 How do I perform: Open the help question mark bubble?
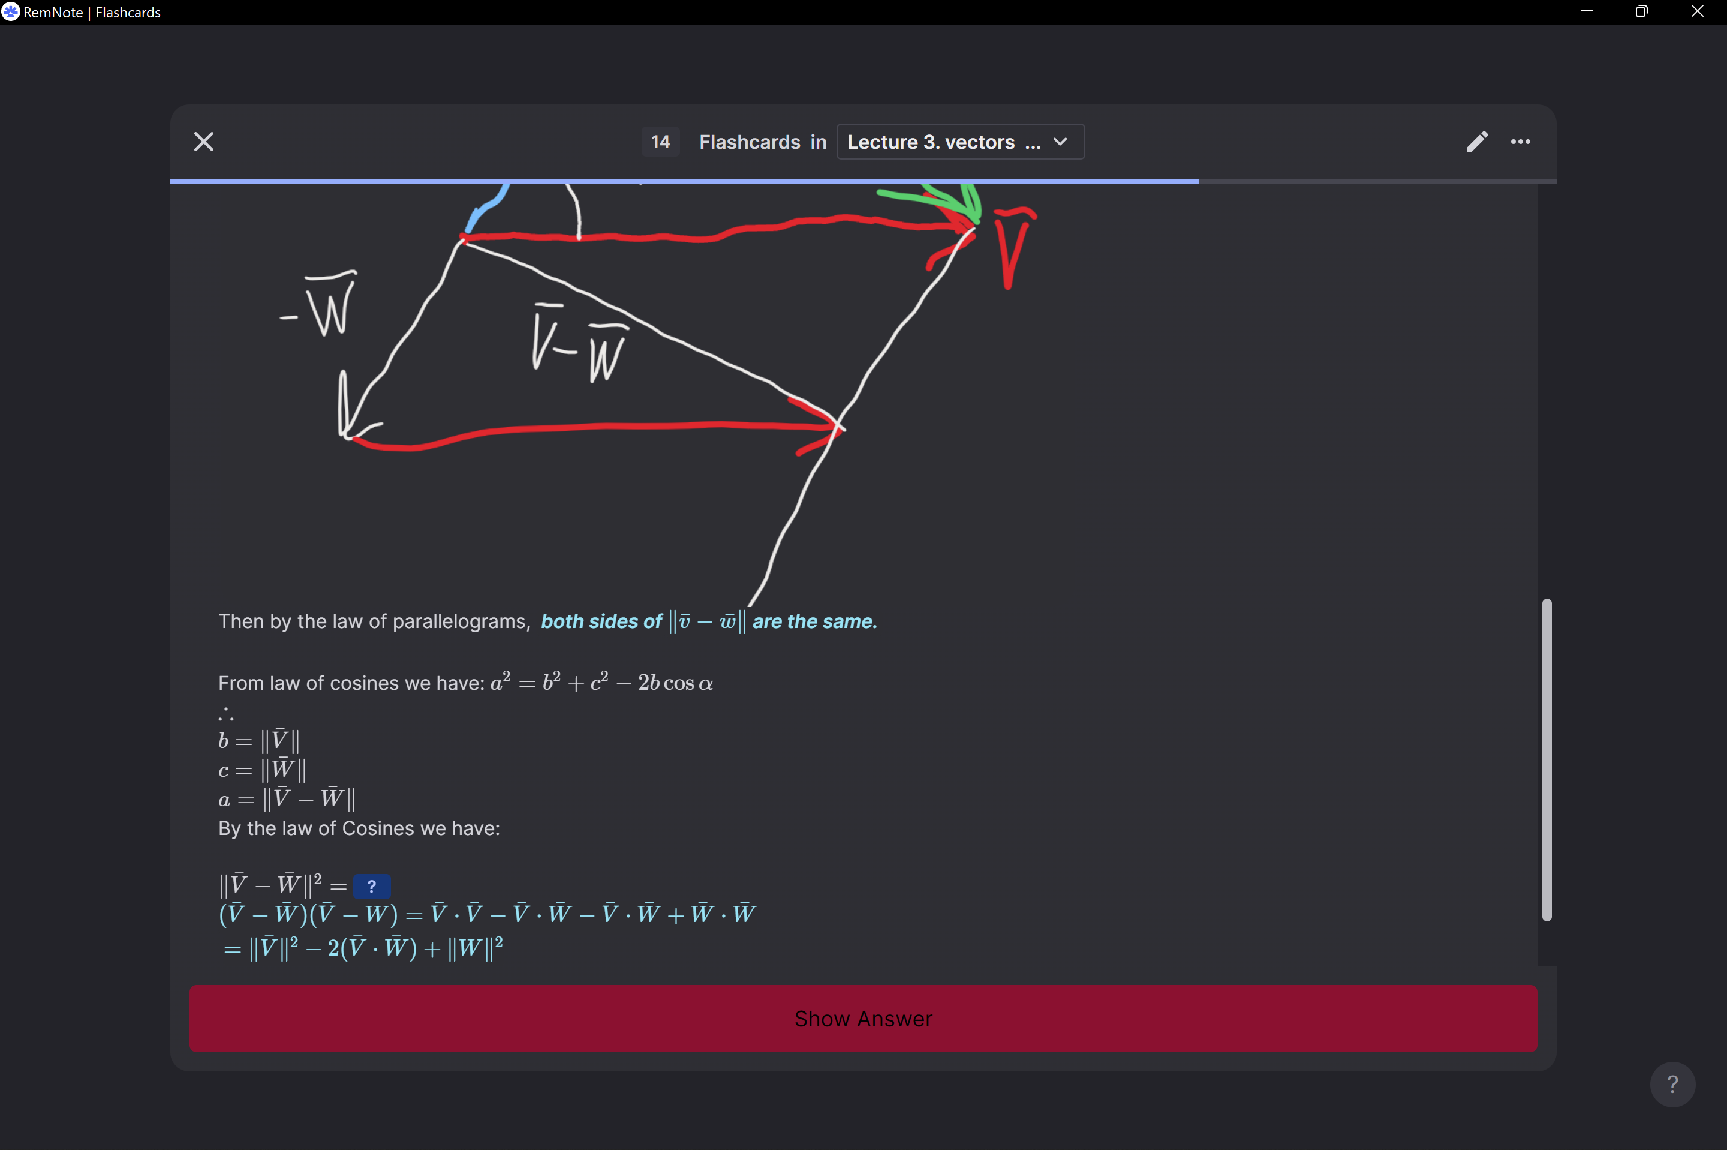click(x=1672, y=1083)
